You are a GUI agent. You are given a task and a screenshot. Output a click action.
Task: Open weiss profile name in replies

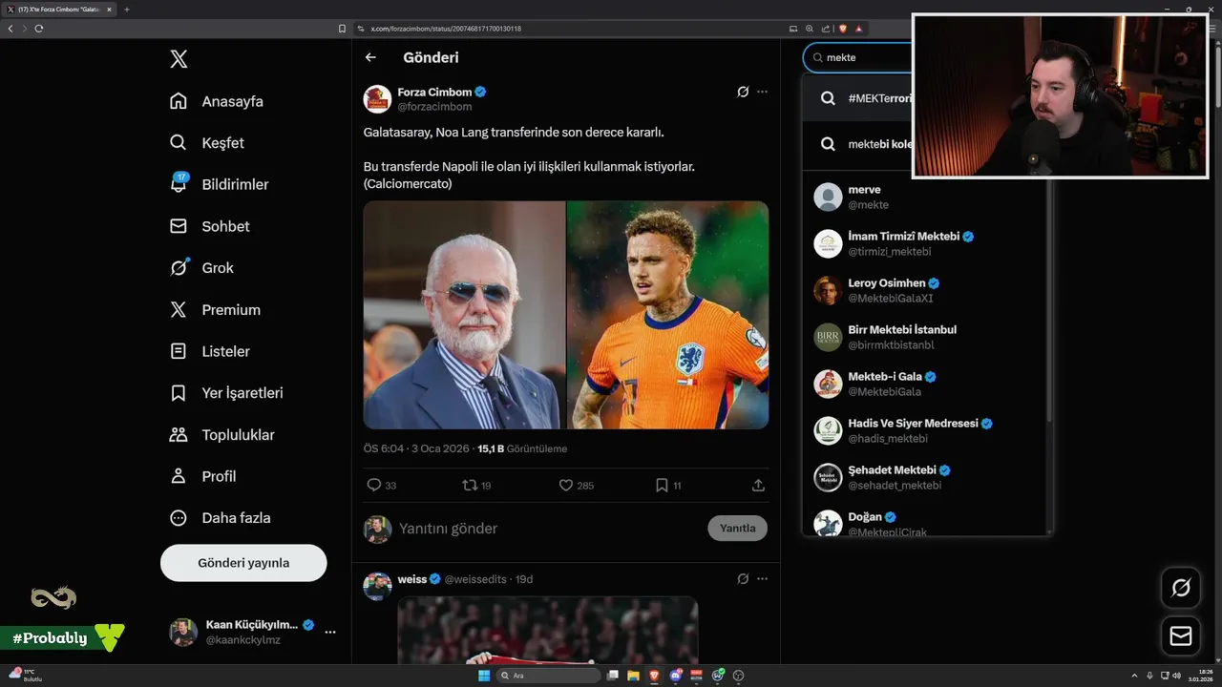click(x=412, y=579)
